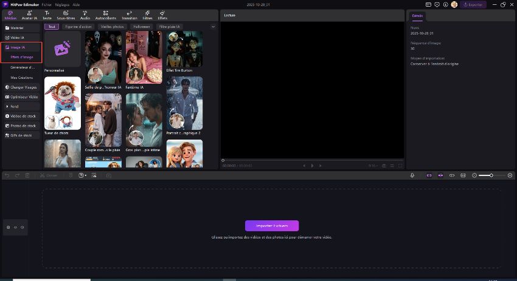Filter by Halloween category
Screen dimensions: 517x281
click(x=142, y=27)
